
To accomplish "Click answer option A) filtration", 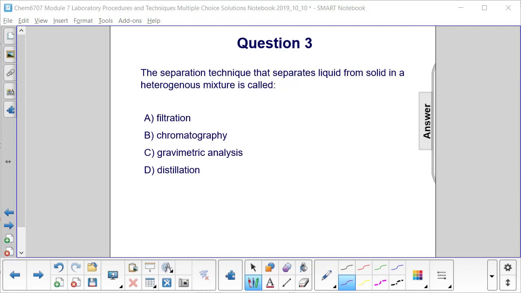I will tap(167, 118).
